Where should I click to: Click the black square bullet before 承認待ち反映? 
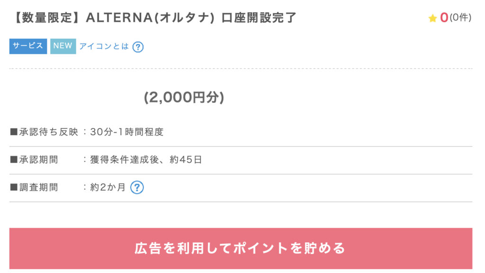[x=14, y=132]
